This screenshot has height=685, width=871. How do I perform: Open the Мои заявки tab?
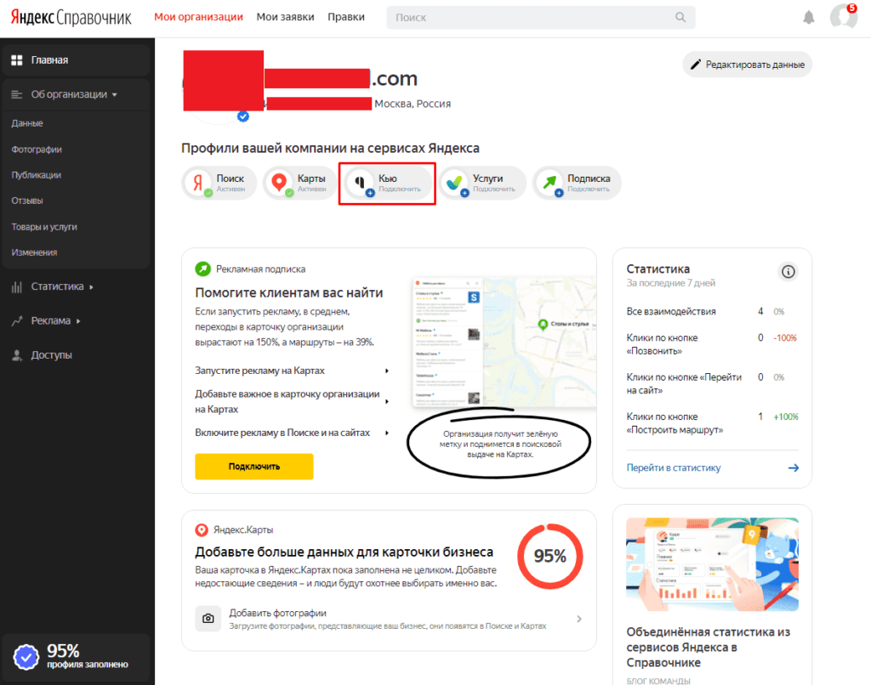(x=286, y=17)
